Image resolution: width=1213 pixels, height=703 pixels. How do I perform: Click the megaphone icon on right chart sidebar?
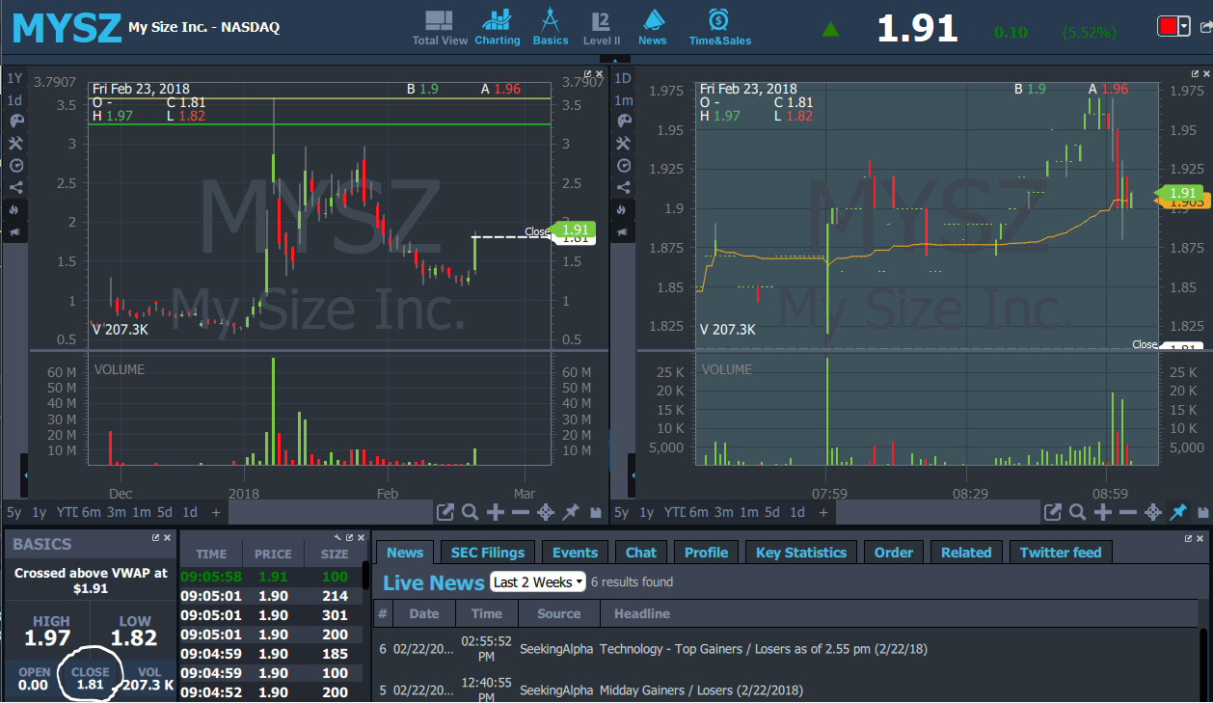pos(624,232)
